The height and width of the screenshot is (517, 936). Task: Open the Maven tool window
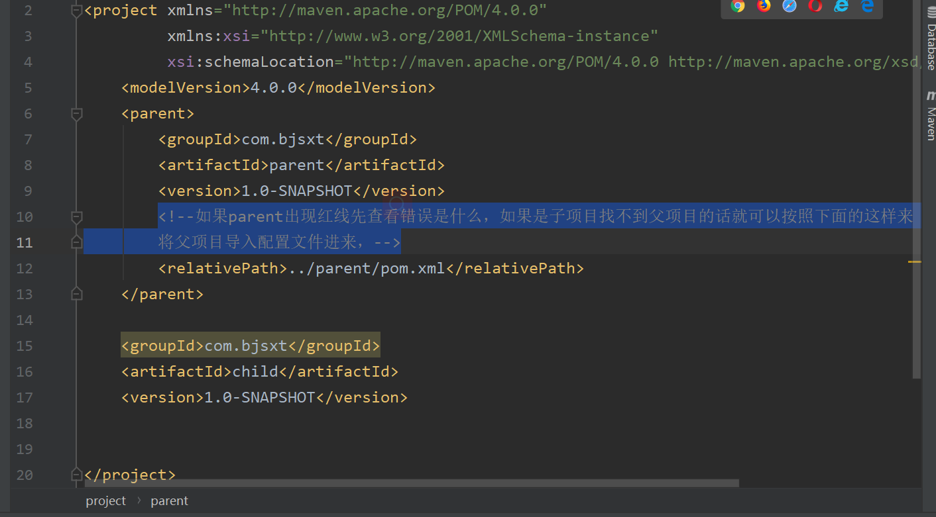click(931, 115)
